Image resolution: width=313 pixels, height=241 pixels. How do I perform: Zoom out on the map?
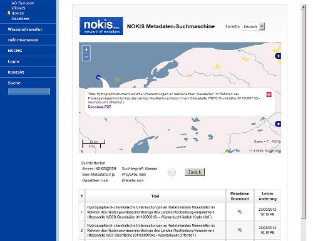tap(86, 57)
